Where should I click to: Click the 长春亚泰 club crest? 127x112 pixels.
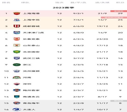17,39
